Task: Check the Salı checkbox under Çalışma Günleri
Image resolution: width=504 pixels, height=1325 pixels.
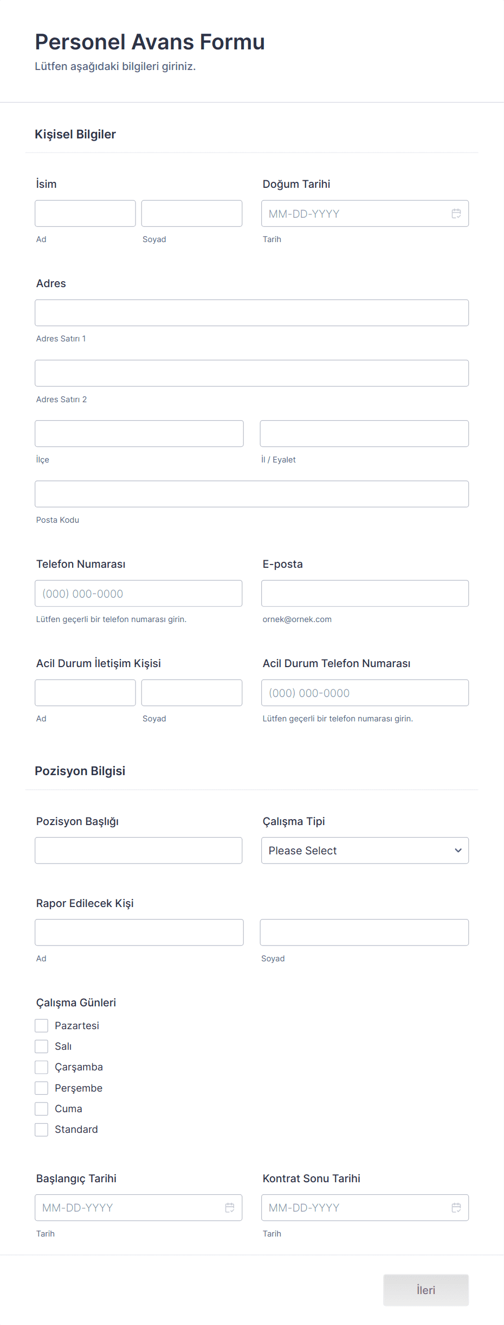Action: click(41, 1046)
